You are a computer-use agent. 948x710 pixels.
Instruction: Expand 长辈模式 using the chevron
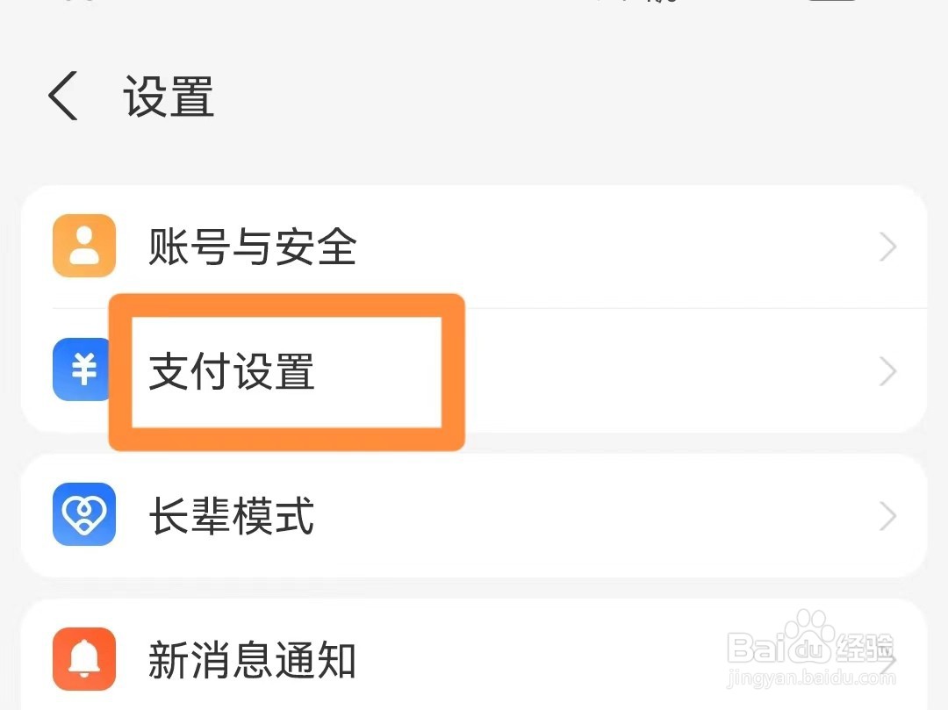point(888,516)
